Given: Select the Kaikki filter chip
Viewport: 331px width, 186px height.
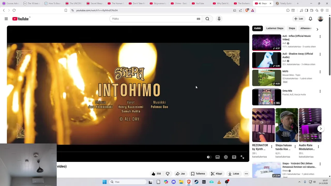Looking at the screenshot, I should click(258, 28).
